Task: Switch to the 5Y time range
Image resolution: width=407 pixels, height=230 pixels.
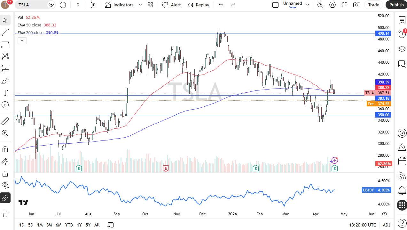Action: (x=88, y=225)
